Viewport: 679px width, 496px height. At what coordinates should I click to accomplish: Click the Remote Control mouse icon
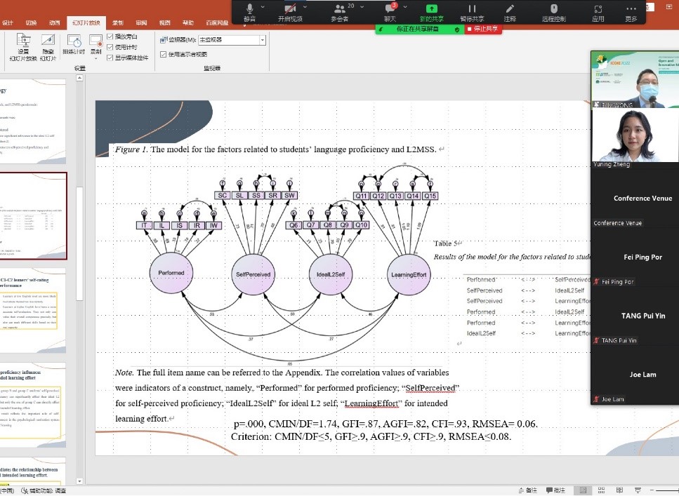click(553, 11)
